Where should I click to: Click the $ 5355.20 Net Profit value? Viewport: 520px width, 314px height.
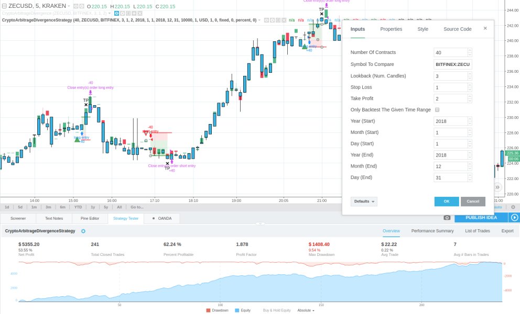[29, 244]
